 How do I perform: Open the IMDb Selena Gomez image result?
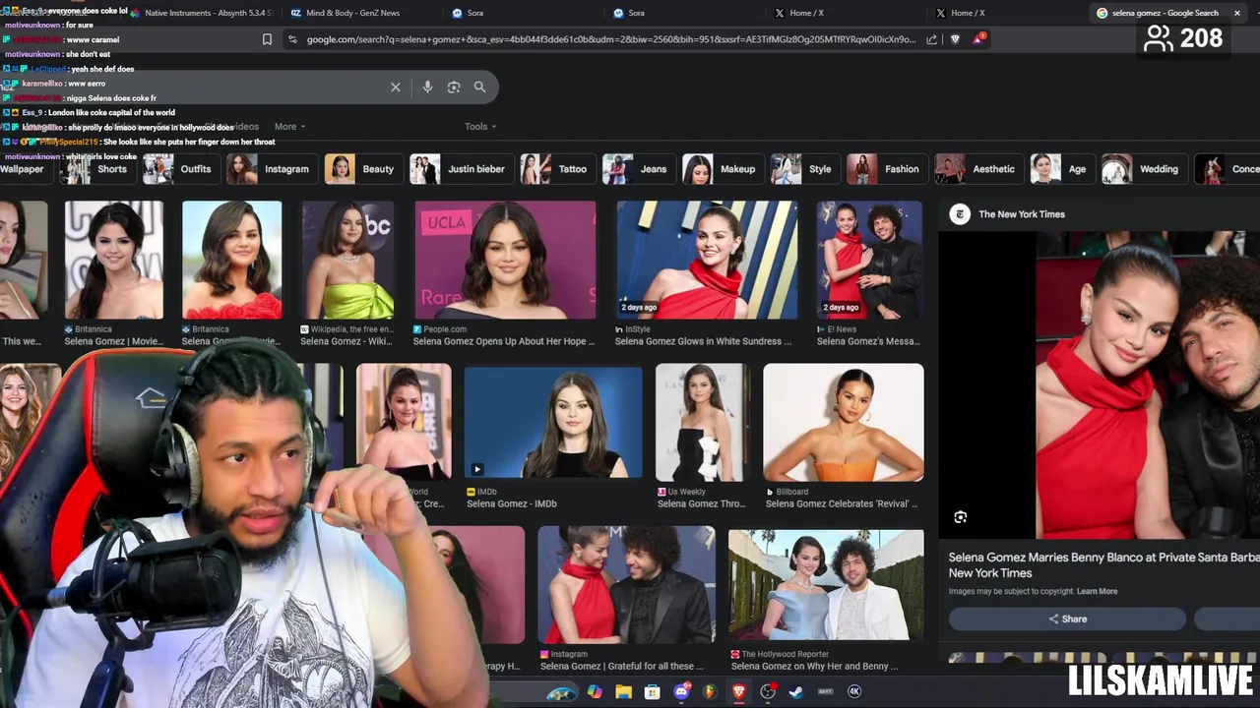pos(553,423)
